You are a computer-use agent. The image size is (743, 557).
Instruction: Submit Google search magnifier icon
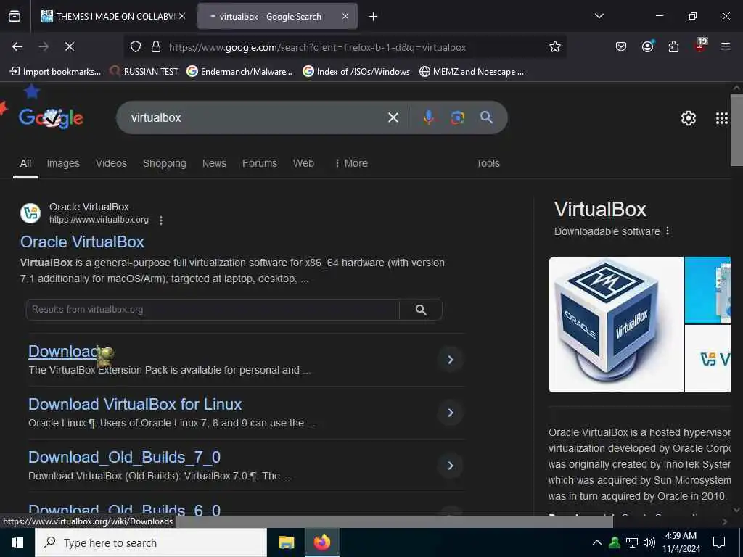click(x=486, y=117)
